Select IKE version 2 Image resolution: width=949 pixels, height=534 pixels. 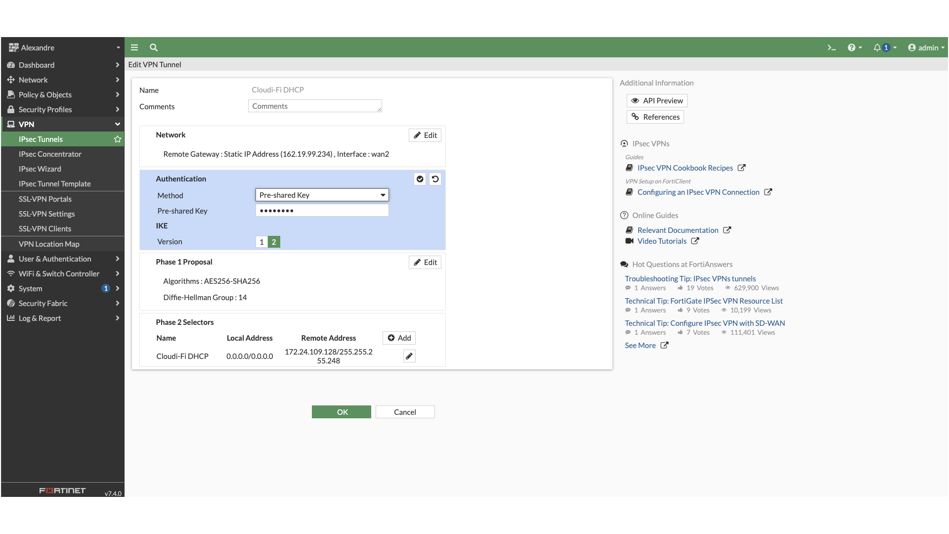pyautogui.click(x=274, y=242)
